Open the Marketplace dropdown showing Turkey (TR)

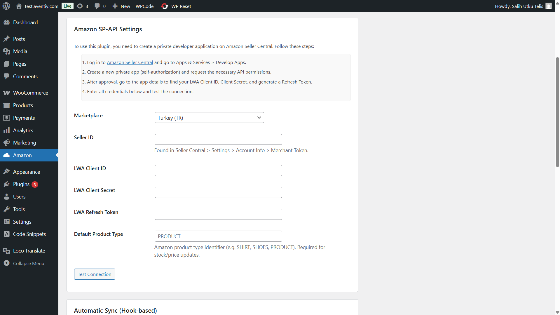209,118
